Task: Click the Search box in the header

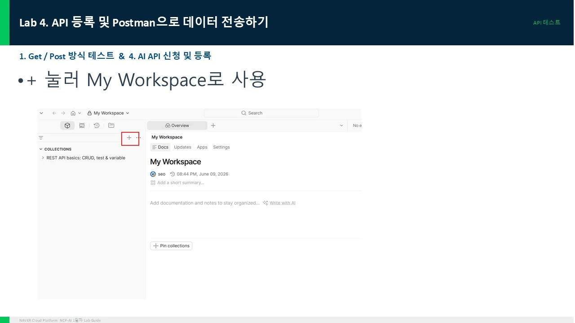Action: pyautogui.click(x=261, y=113)
